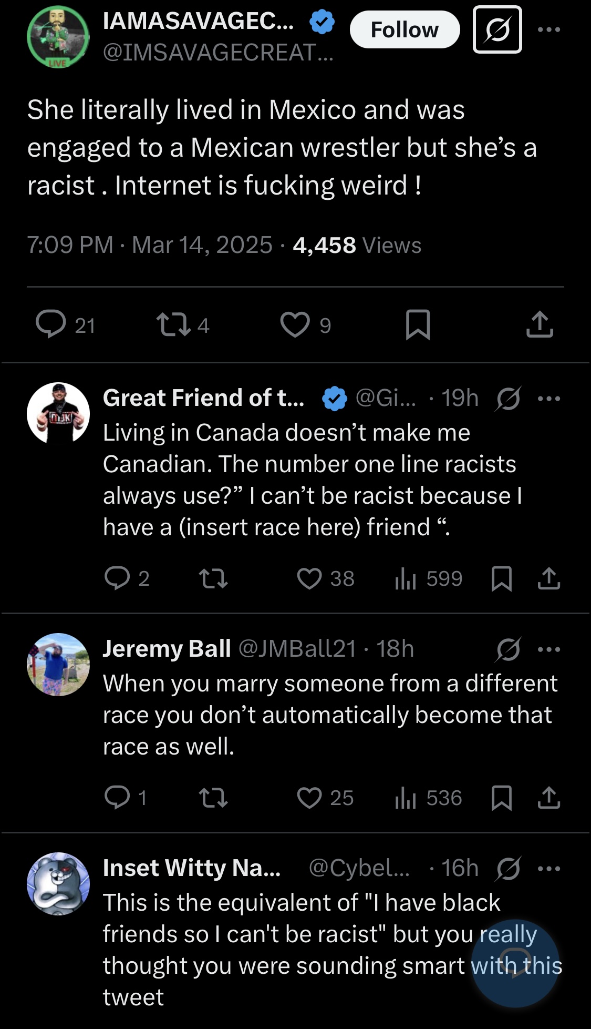Tap the floating compose reply button
The height and width of the screenshot is (1029, 591).
[515, 963]
